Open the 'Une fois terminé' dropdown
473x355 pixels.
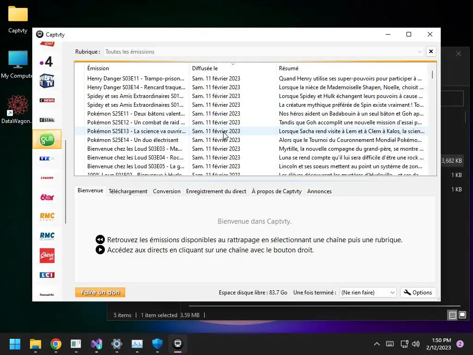368,293
